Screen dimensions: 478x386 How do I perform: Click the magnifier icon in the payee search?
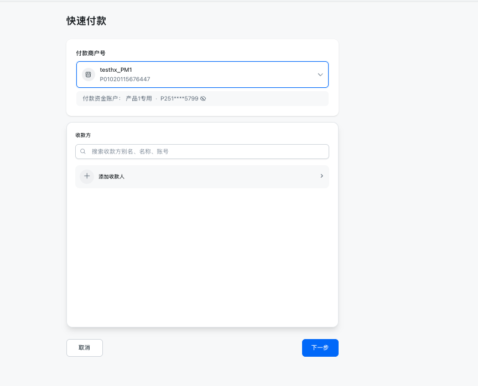point(83,151)
